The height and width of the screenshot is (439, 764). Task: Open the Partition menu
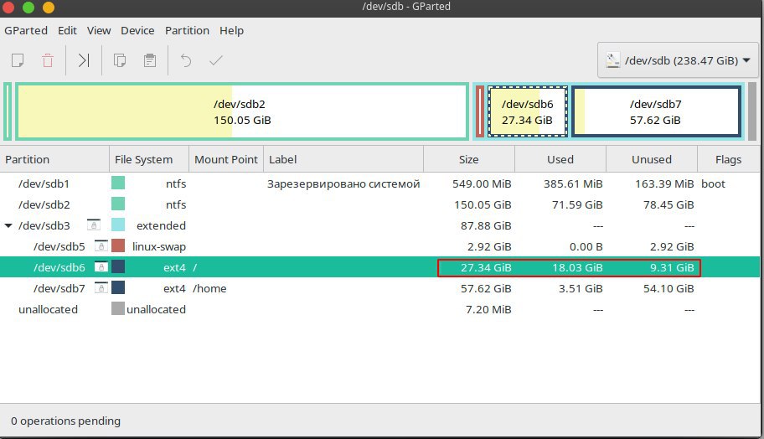coord(187,31)
